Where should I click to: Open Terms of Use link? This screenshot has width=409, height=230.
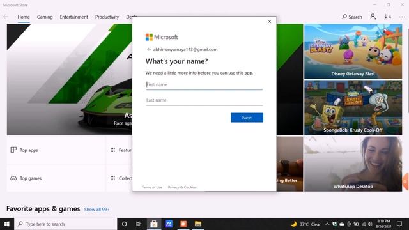[x=152, y=187]
